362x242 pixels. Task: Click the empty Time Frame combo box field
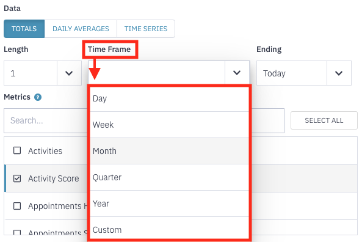(156, 73)
